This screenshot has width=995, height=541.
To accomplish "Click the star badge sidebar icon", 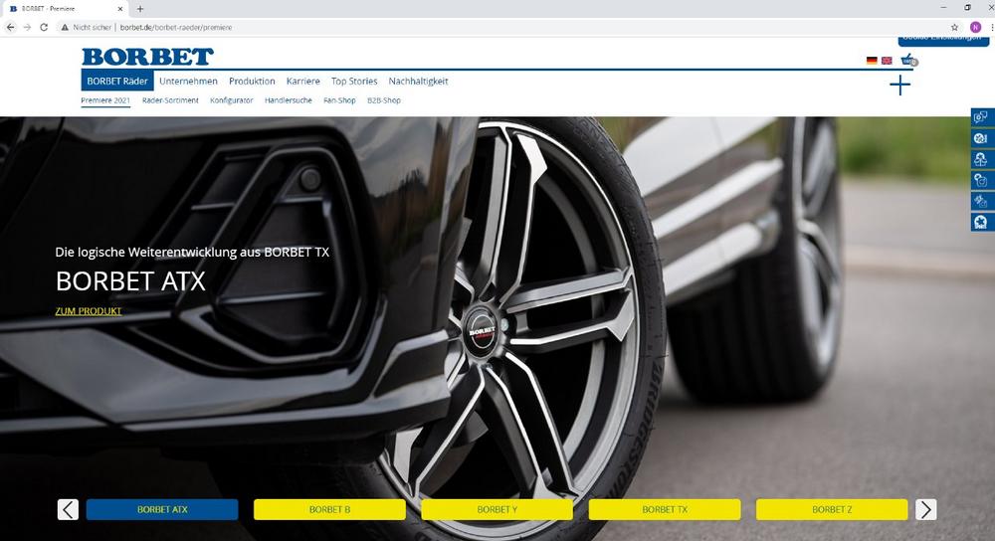I will (981, 222).
